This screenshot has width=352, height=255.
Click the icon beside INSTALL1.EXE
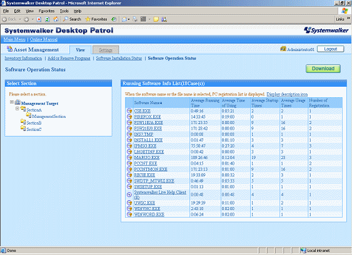click(x=129, y=140)
